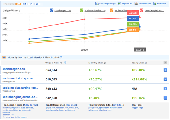This screenshot has height=120, width=170.
Task: Switch to the 2Y time range
Action: click(x=37, y=4)
